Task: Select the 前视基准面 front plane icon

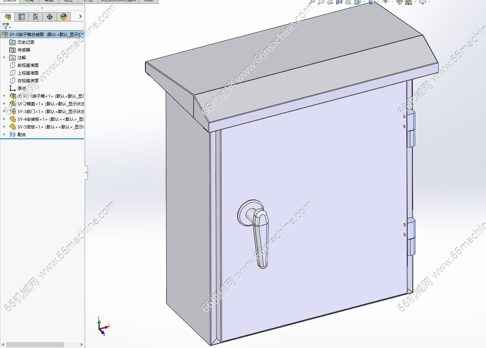Action: 13,65
